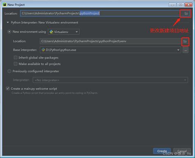The width and height of the screenshot is (195, 158).
Task: Choose Previously configured interpreter radio option
Action: point(9,71)
